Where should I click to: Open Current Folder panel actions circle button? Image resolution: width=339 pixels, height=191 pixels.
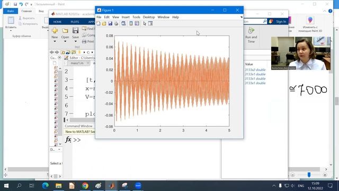59,58
